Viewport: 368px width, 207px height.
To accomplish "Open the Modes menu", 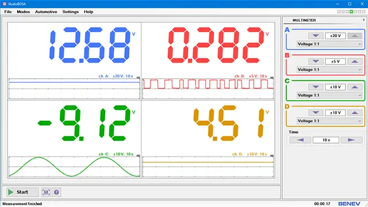I will (23, 11).
